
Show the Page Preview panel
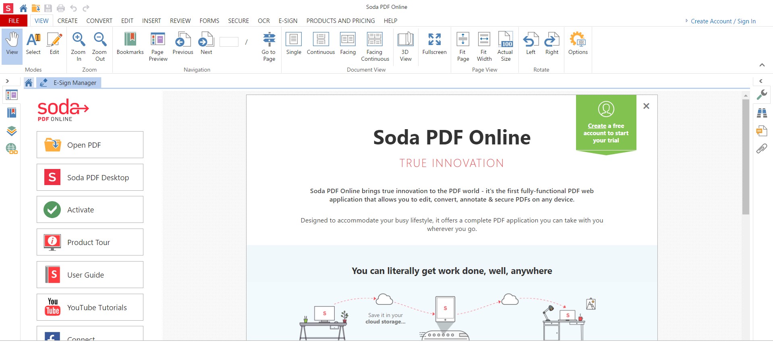click(x=158, y=46)
